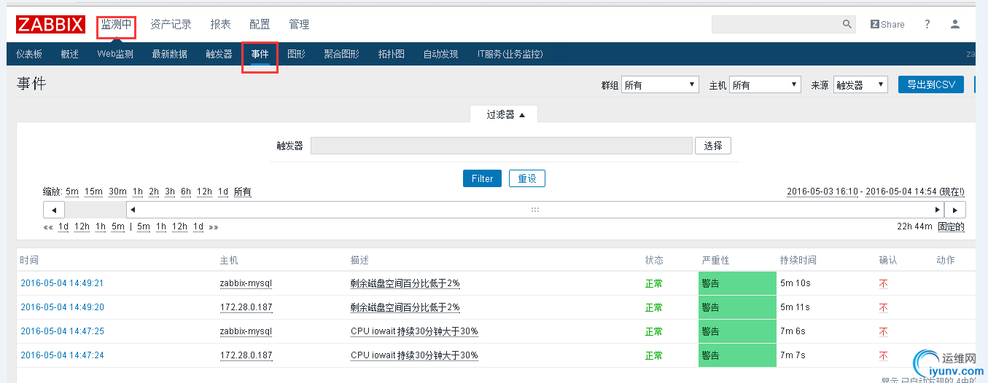Open the 来源 dropdown
This screenshot has height=383, width=988.
[x=860, y=85]
